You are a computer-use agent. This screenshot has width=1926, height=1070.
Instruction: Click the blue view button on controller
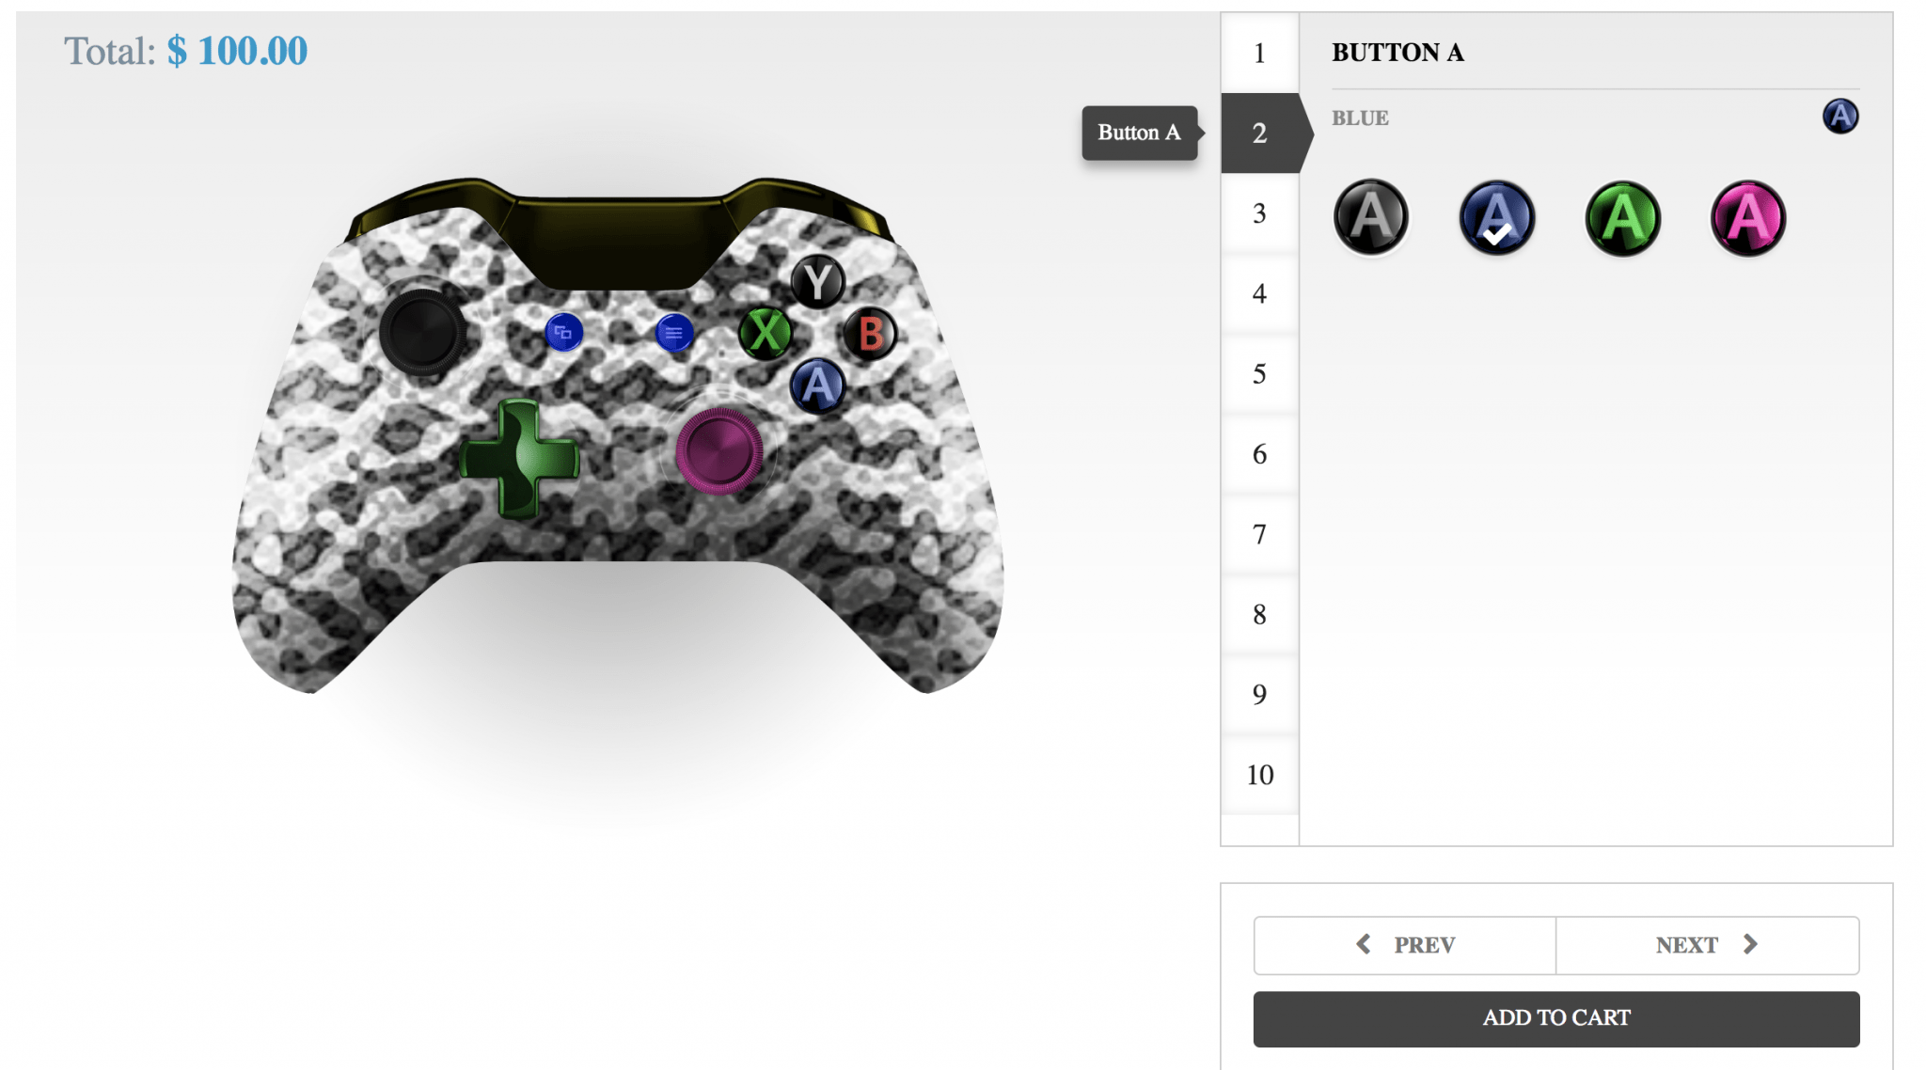[x=563, y=333]
